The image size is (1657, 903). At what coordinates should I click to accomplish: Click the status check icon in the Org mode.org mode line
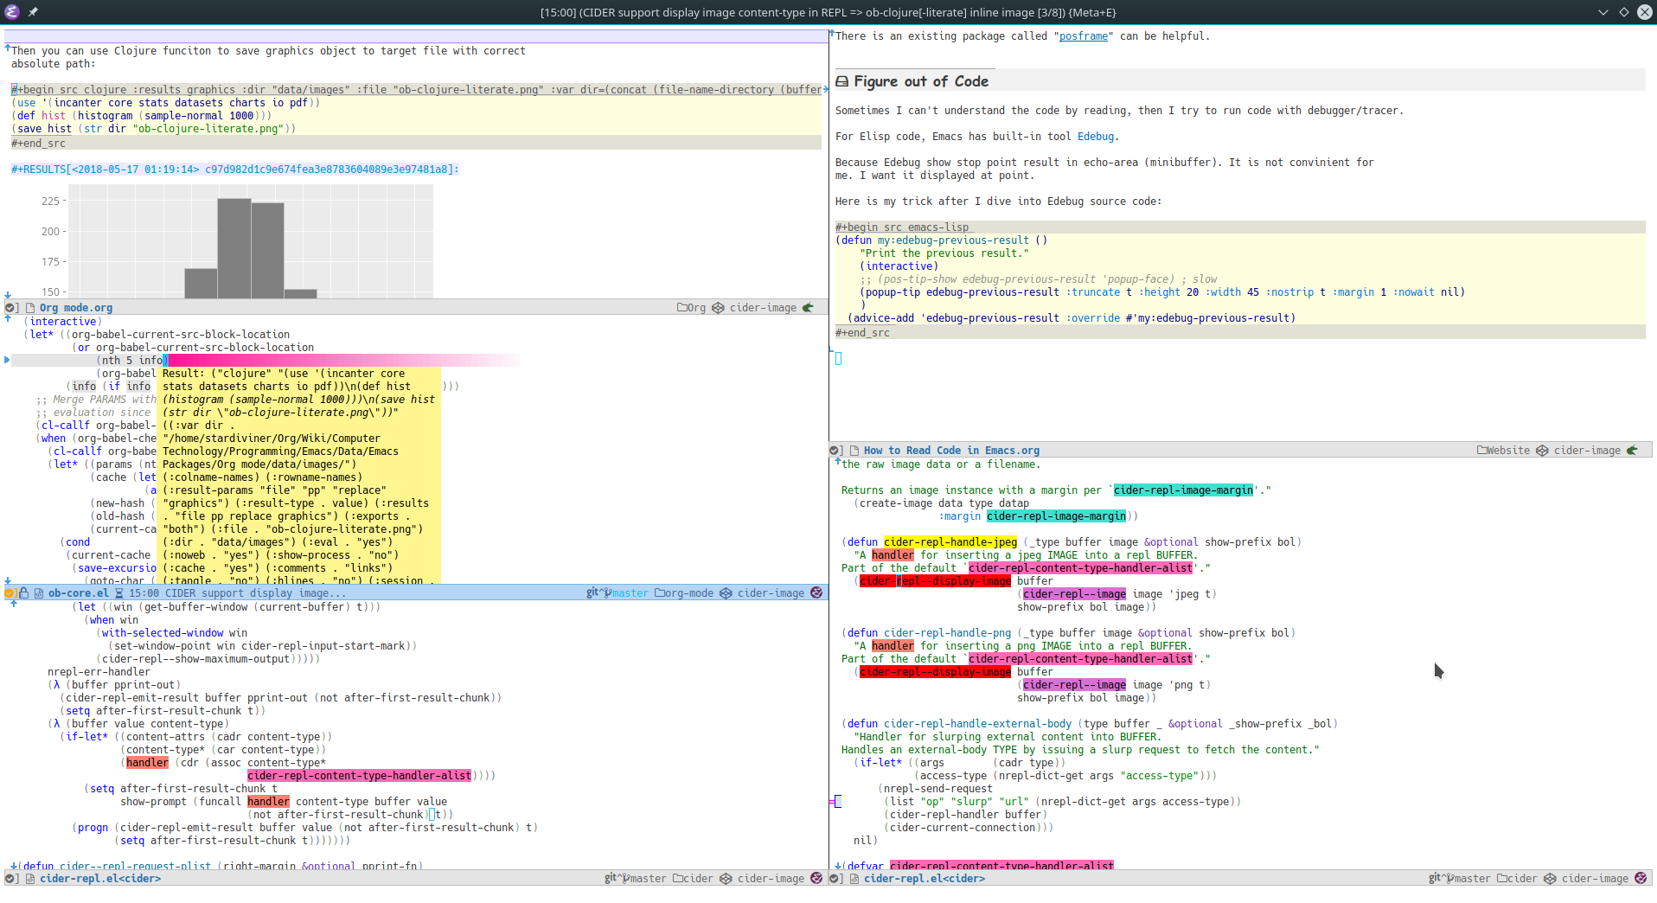(10, 308)
